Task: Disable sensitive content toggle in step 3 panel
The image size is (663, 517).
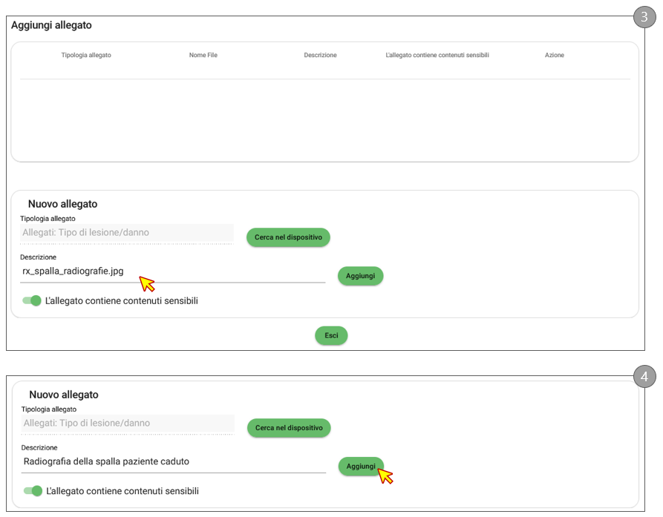Action: tap(32, 300)
